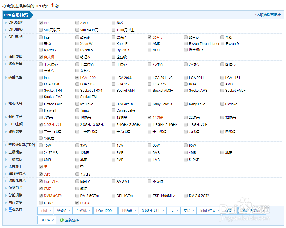Check the 1500元以上 price checkbox

113,30
